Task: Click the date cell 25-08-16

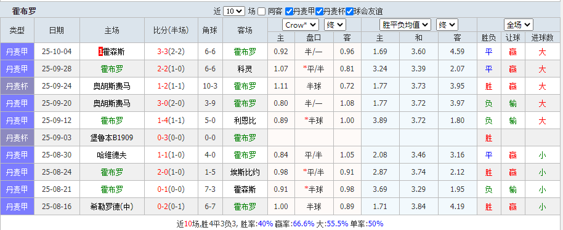Action: 57,207
